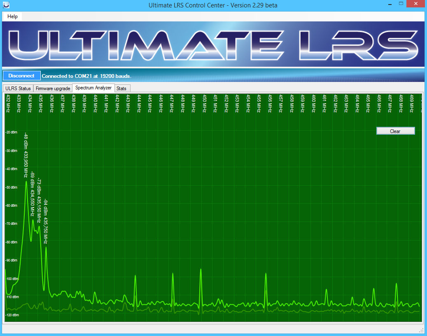Click the '-50 dBm' level axis label
Screen dimensions: 427x336
pos(12,187)
